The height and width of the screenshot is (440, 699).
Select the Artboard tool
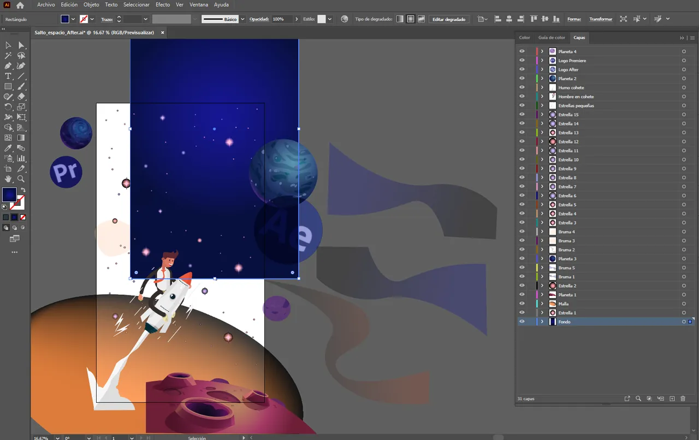[x=8, y=169]
